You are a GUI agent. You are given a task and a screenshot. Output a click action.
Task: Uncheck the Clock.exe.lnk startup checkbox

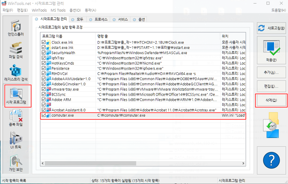(44, 42)
